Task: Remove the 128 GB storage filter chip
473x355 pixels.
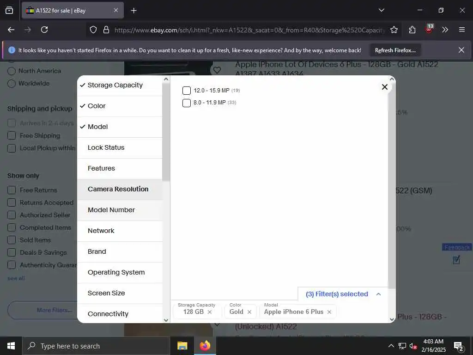Action: pyautogui.click(x=210, y=312)
